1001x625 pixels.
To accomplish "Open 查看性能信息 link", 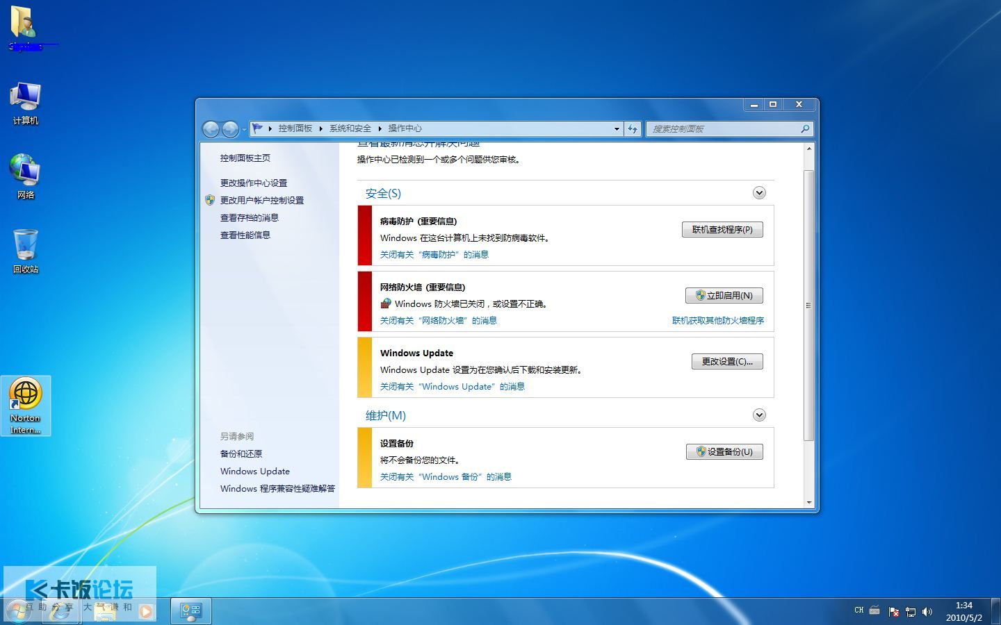I will coord(245,235).
